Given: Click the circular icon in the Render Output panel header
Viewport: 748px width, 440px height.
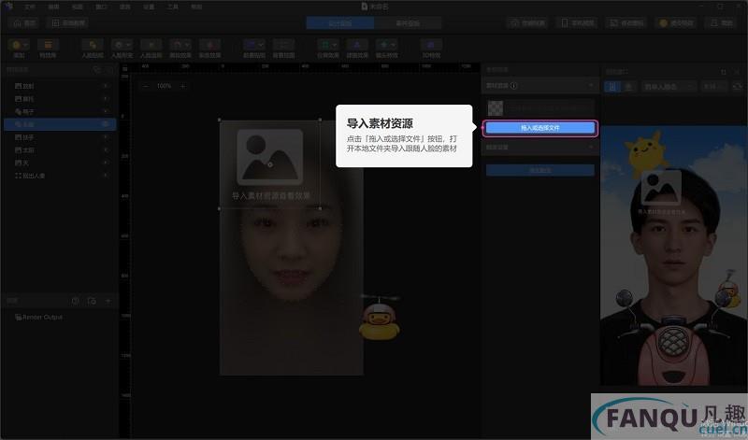Looking at the screenshot, I should [76, 301].
